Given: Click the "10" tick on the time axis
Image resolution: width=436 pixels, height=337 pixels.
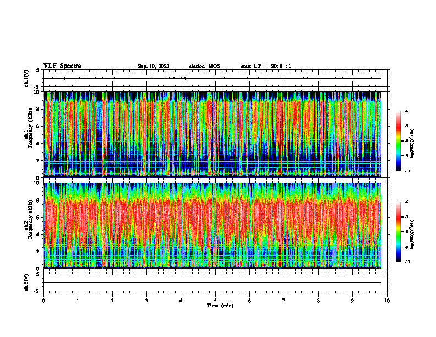Looking at the screenshot, I should point(387,301).
